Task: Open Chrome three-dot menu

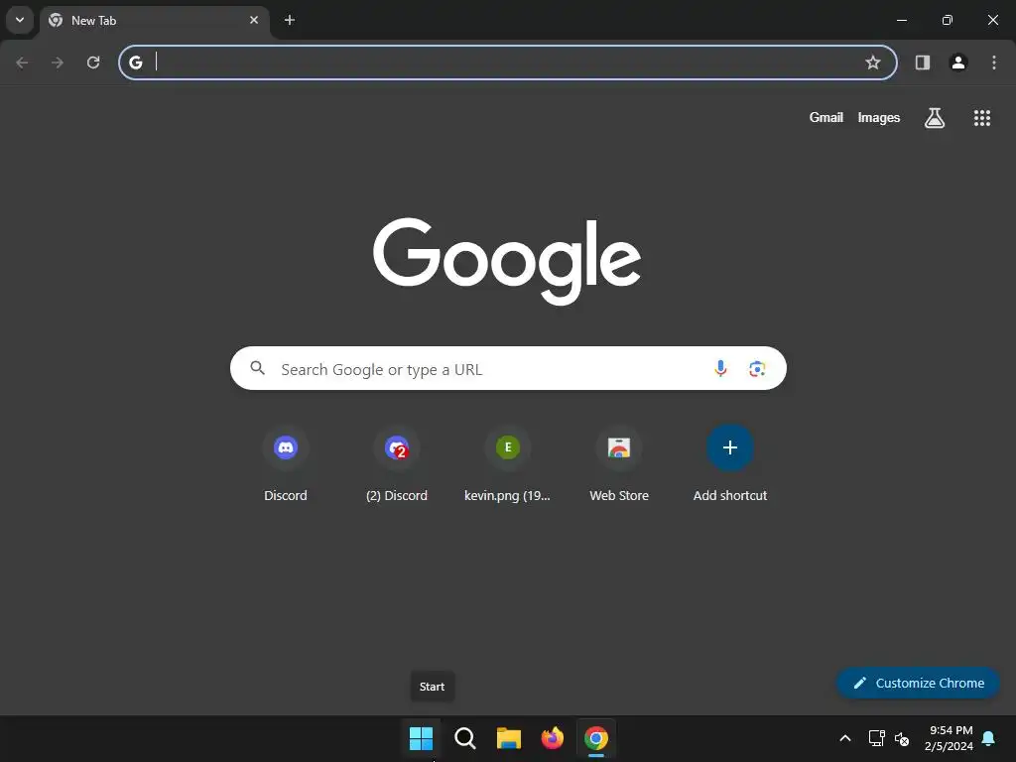Action: coord(994,63)
